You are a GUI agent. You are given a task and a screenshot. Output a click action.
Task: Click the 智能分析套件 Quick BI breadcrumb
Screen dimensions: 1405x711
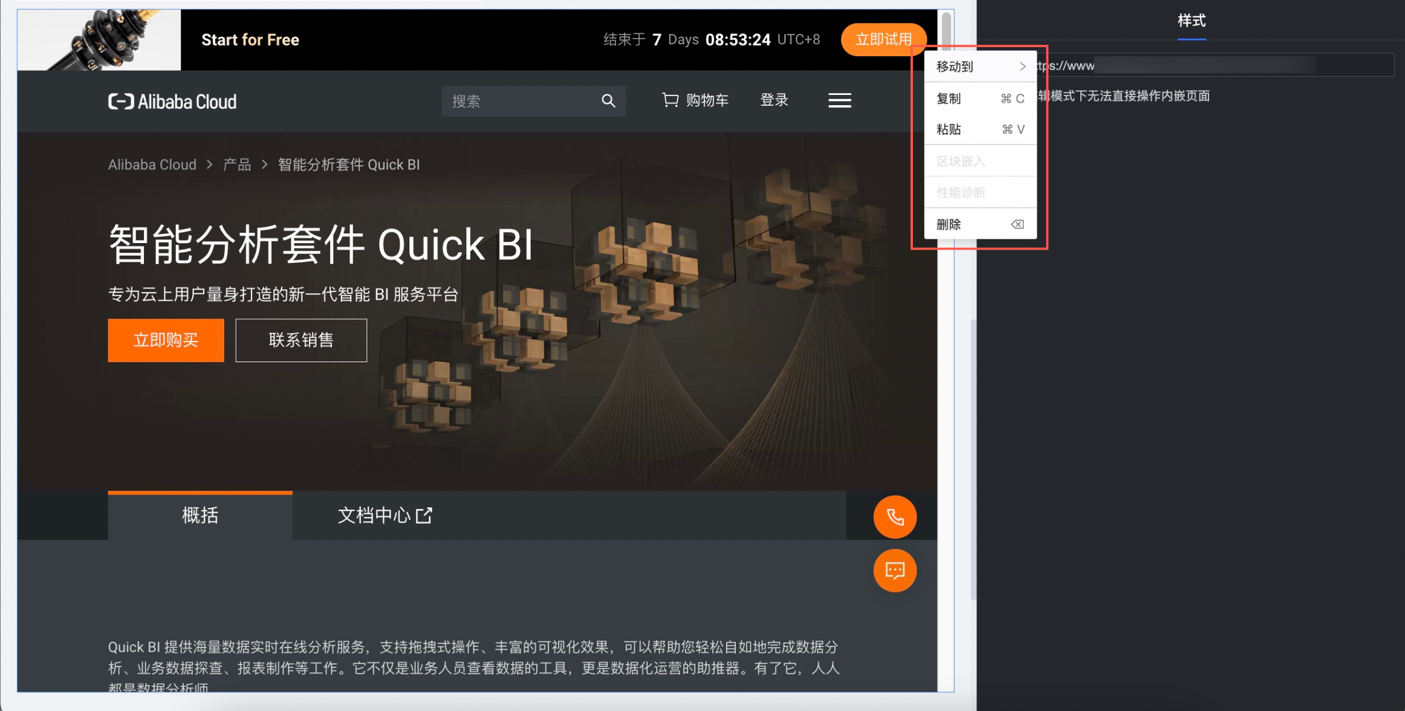click(349, 165)
